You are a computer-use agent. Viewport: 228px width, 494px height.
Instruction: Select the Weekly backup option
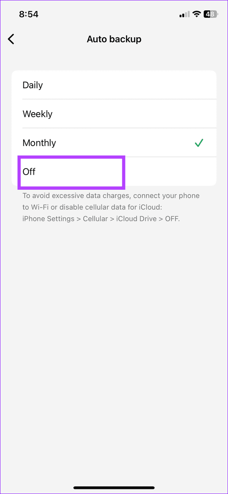click(37, 114)
